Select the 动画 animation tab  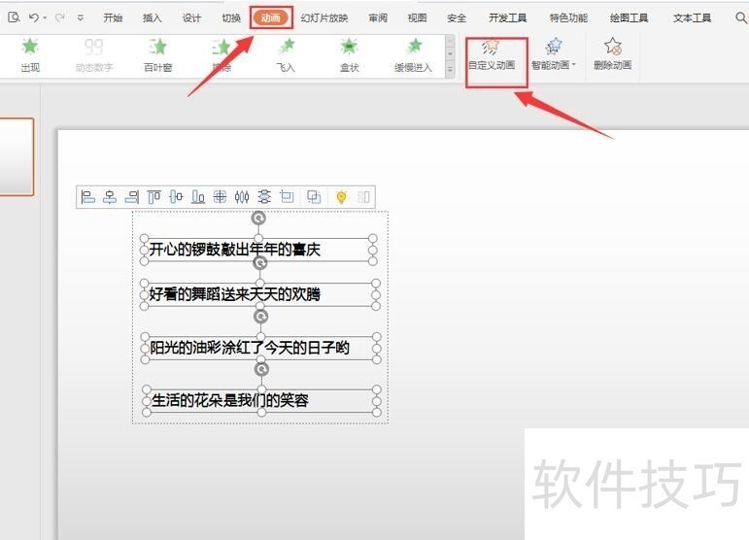click(271, 18)
